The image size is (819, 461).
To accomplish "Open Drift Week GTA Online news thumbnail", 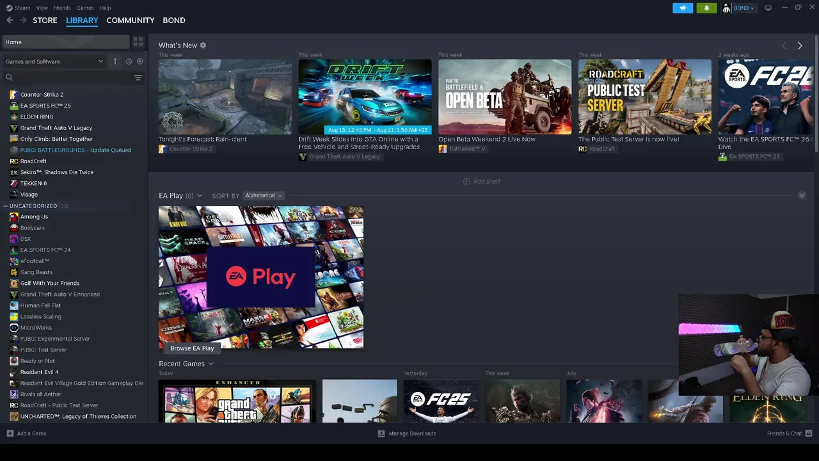I will [365, 97].
